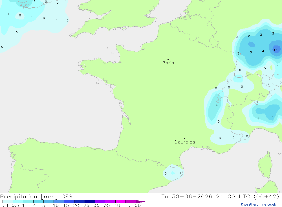Click the GFS model label
The image size is (282, 207).
67,197
